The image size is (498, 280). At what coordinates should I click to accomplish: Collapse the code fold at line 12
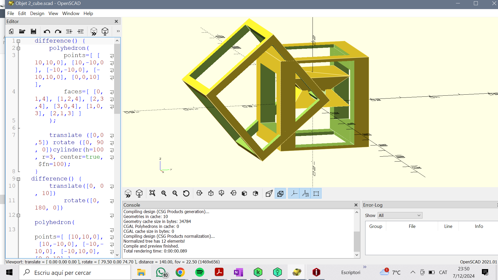[x=18, y=215]
